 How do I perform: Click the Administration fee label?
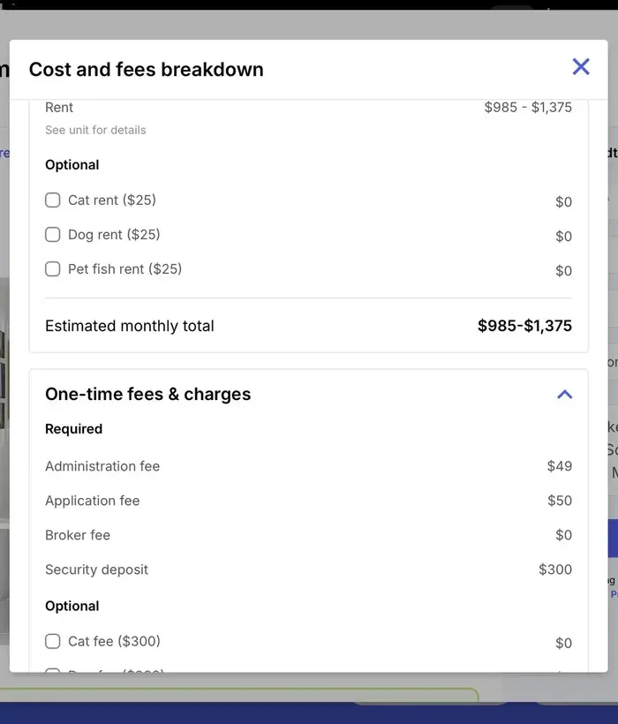[x=102, y=466]
